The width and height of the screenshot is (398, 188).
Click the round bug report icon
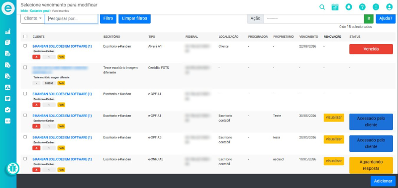[12, 169]
